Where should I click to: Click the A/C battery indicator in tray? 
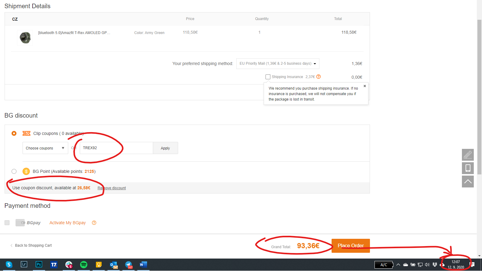coord(384,265)
